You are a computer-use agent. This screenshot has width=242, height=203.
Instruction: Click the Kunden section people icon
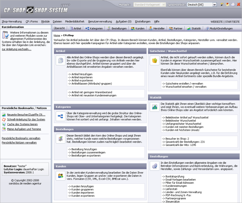click(x=60, y=176)
